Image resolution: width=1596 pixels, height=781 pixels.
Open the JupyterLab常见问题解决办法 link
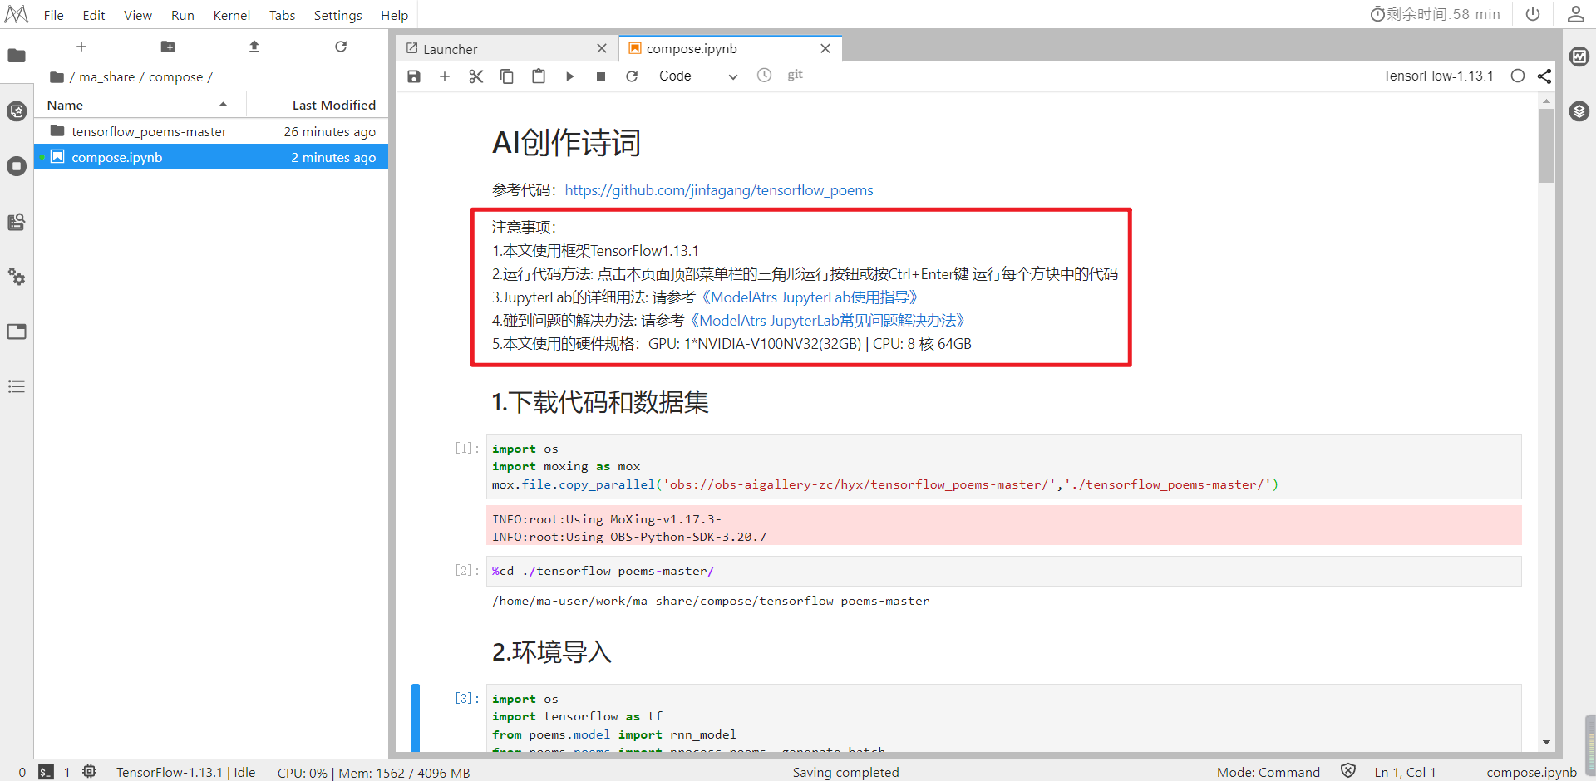pyautogui.click(x=826, y=321)
